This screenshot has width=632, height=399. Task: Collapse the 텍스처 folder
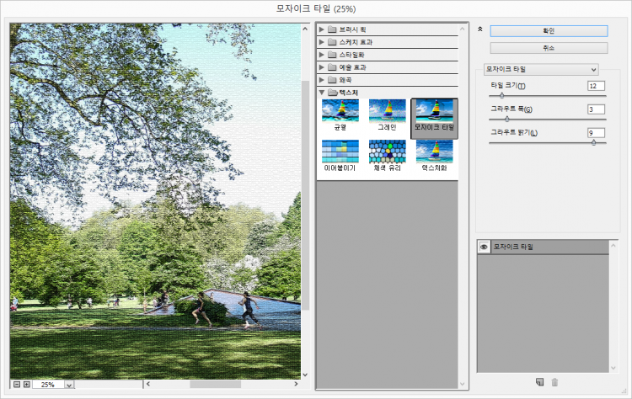point(322,92)
